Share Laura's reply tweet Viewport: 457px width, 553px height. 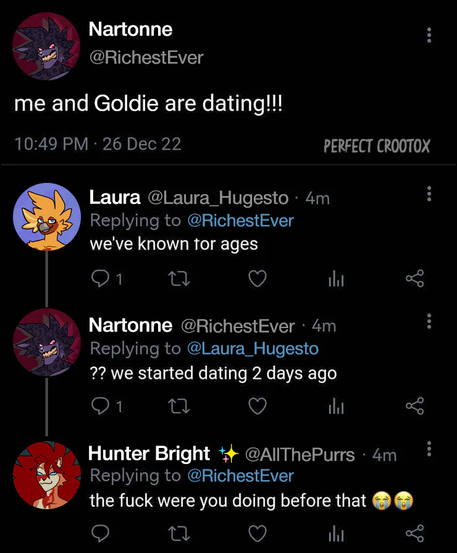[415, 280]
